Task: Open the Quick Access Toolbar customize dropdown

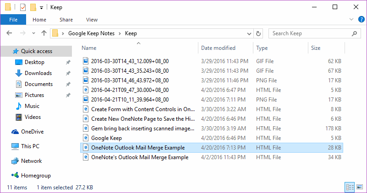Action: (42, 8)
